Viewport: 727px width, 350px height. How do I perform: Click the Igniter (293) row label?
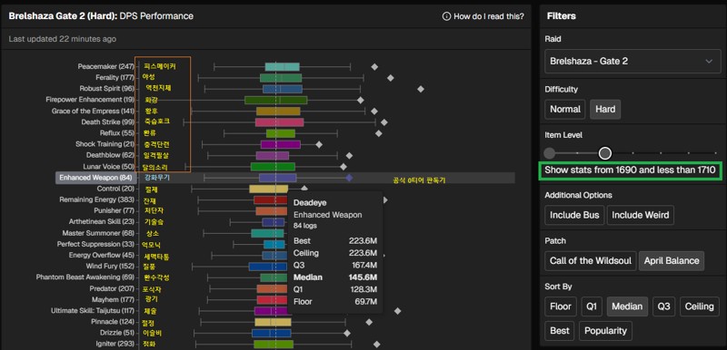(x=115, y=344)
